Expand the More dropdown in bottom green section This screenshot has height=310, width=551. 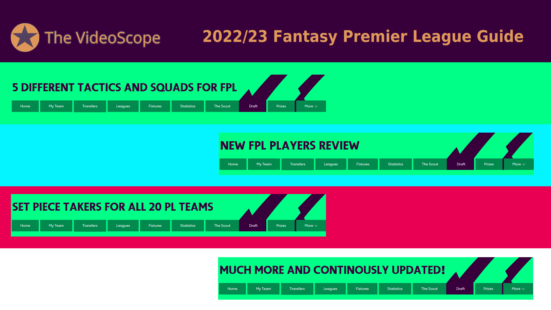click(518, 288)
